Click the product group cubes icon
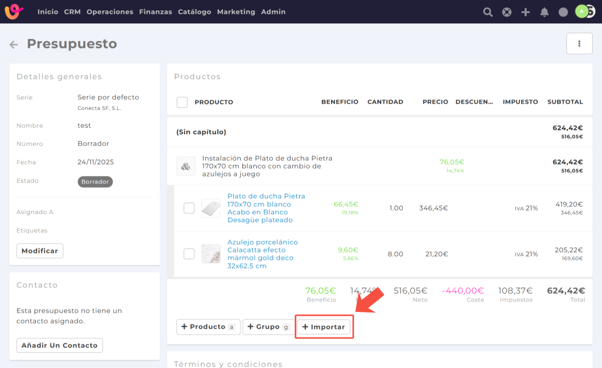Screen dimensions: 602x368 click(x=186, y=166)
